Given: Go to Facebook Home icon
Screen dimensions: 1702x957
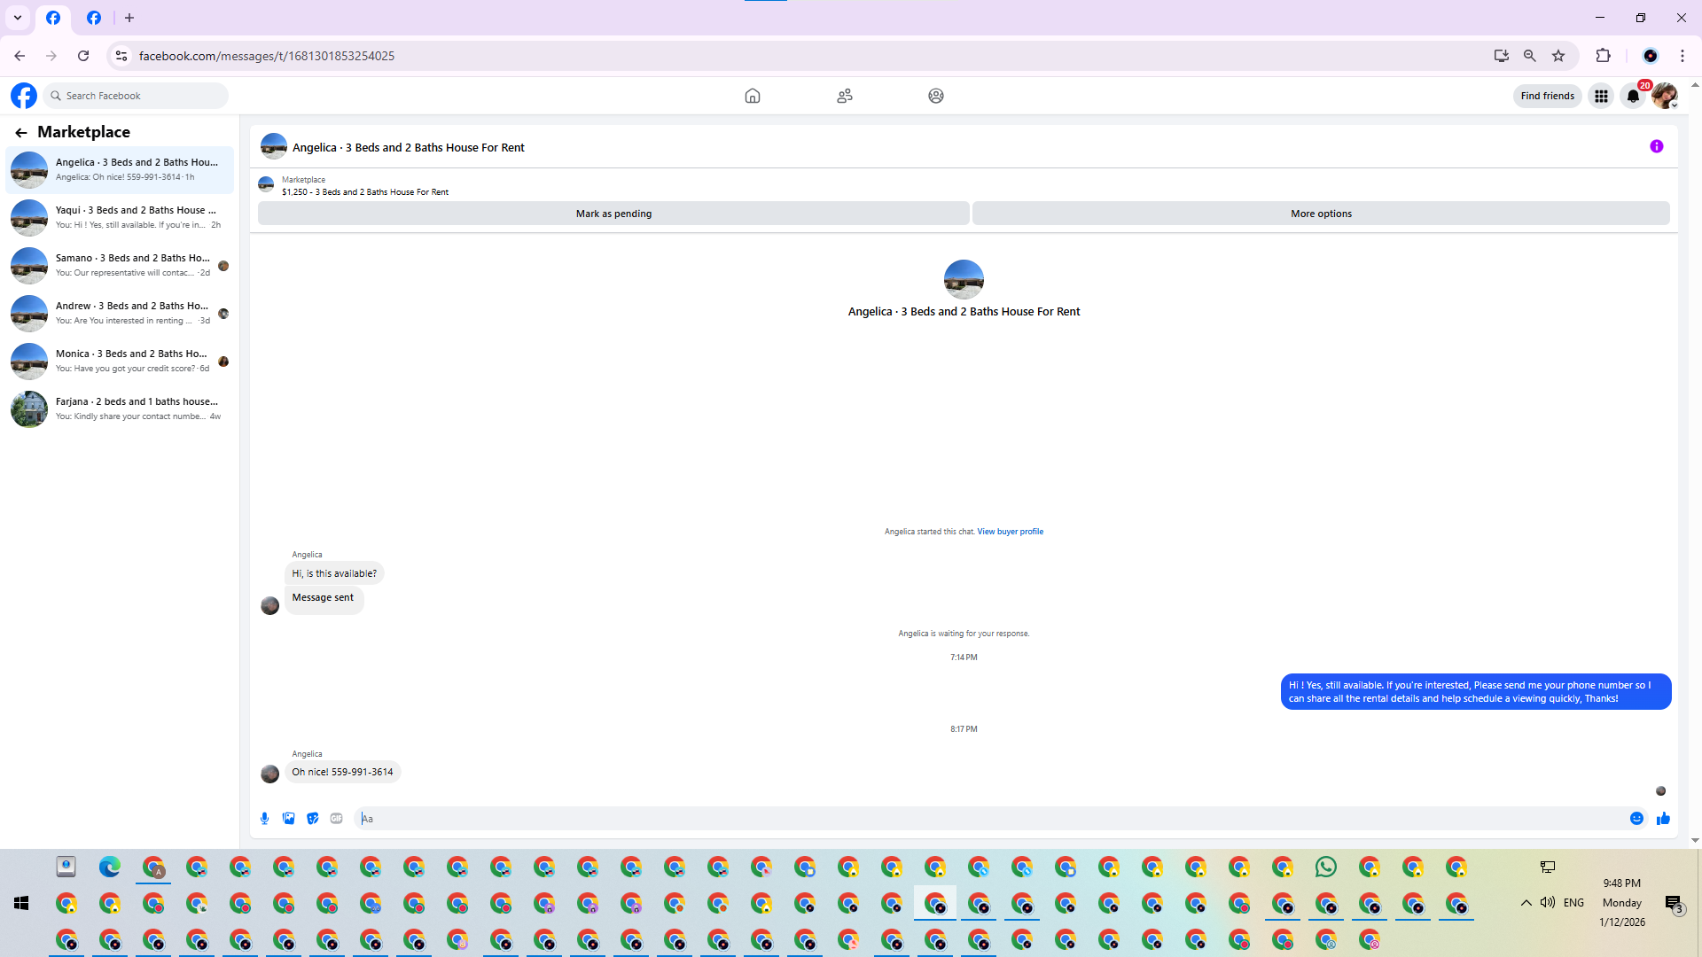Looking at the screenshot, I should [x=752, y=96].
